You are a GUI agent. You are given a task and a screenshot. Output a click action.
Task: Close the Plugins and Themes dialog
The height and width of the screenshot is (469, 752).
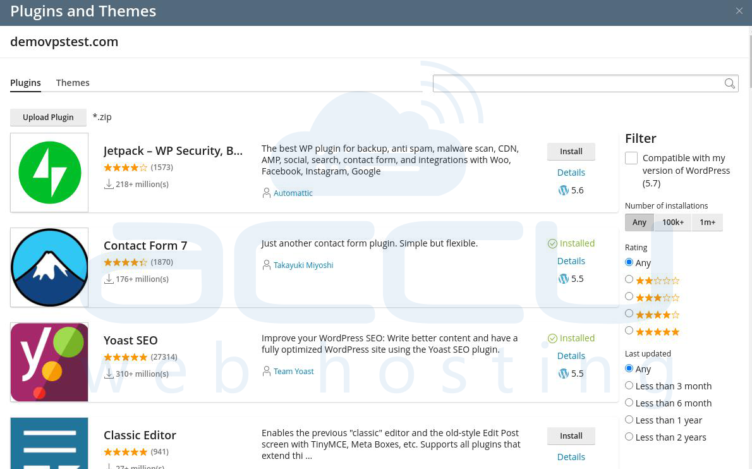pos(739,11)
